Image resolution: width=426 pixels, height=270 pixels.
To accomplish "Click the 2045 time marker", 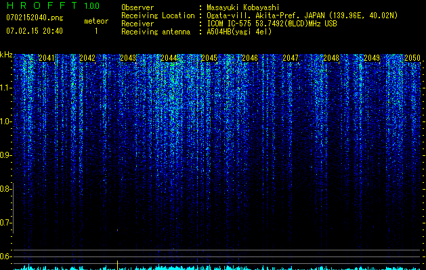I will 209,58.
